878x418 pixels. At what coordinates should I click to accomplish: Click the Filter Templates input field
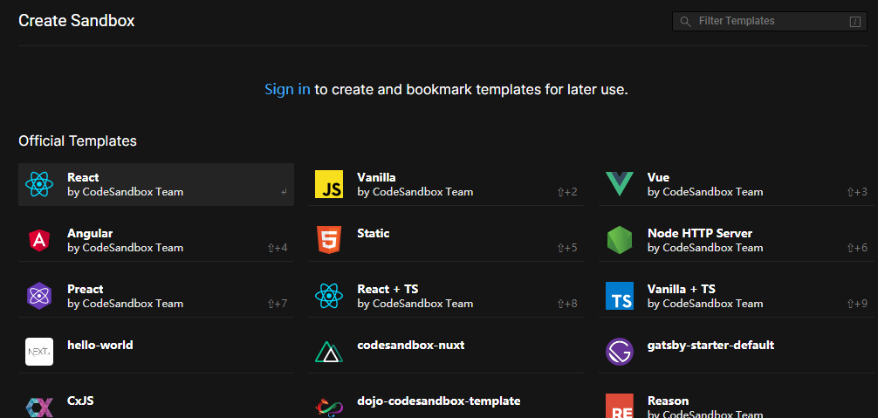coord(770,21)
